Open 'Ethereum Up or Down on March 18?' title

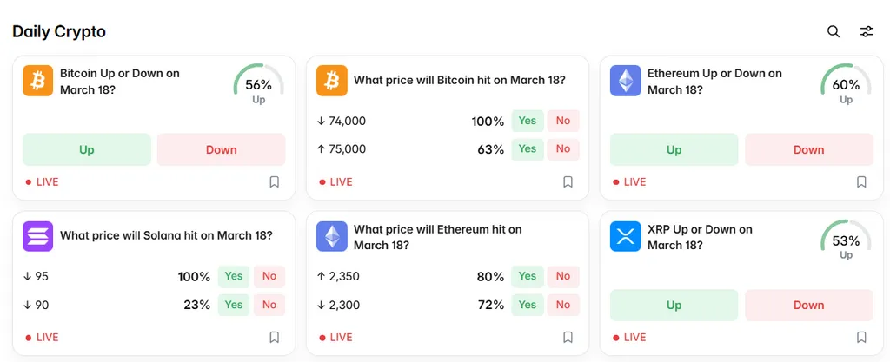tap(714, 82)
